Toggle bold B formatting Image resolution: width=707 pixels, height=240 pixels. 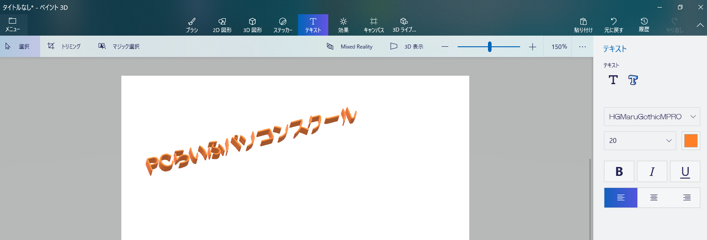[619, 171]
